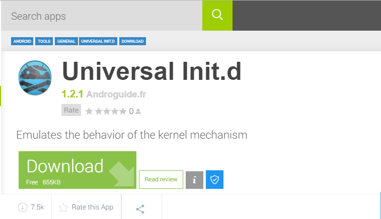Click the green magnifier search button
This screenshot has width=381, height=219.
point(217,16)
